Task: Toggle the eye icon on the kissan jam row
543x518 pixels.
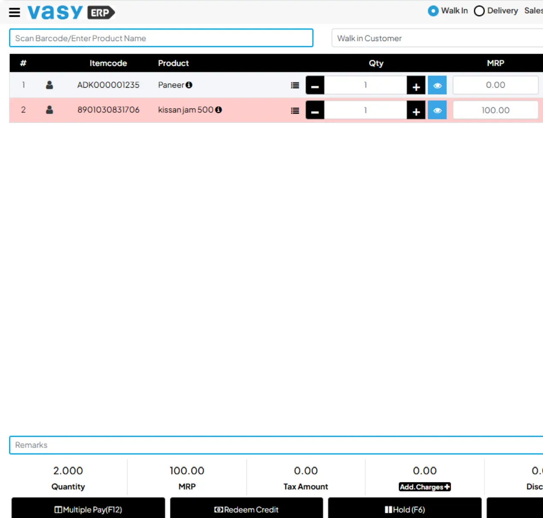Action: point(437,110)
